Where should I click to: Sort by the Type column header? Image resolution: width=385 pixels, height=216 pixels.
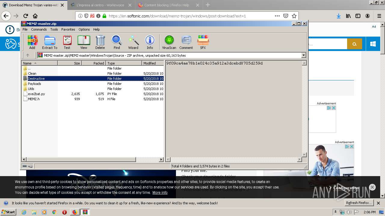click(124, 63)
